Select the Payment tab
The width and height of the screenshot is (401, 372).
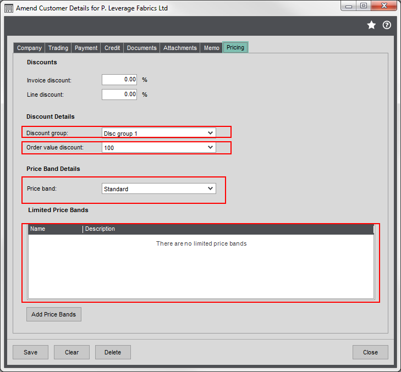click(86, 48)
